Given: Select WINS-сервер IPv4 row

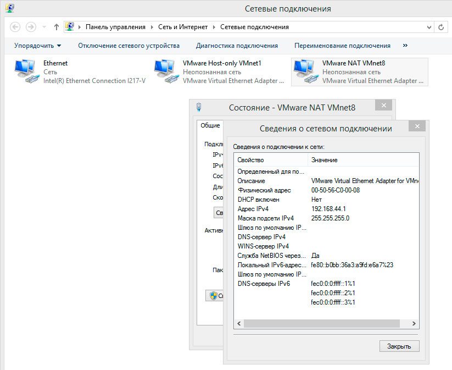Looking at the screenshot, I should [x=326, y=246].
